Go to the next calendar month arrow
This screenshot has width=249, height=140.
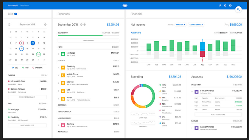click(45, 25)
